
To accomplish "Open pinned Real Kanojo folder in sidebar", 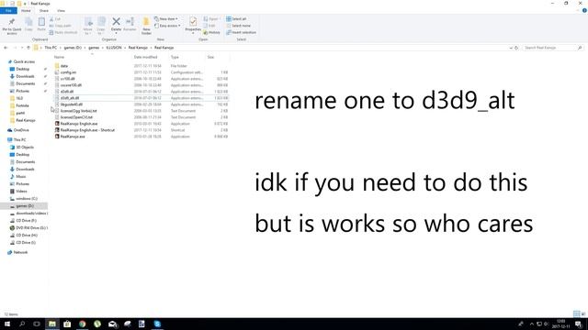I will pyautogui.click(x=25, y=120).
